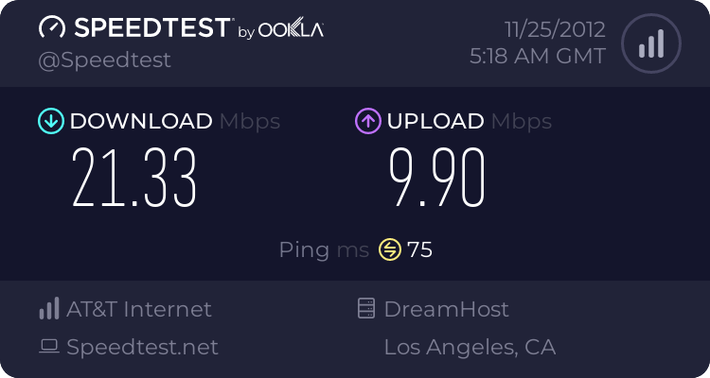Select the AT&T Internet provider name

pyautogui.click(x=139, y=309)
